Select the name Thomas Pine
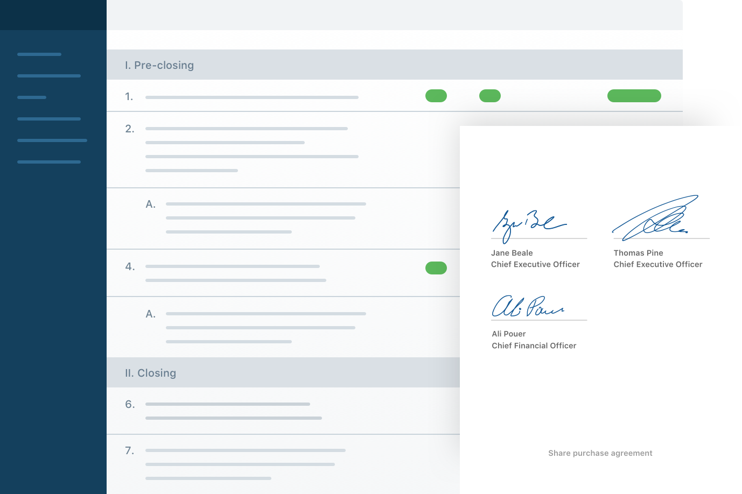Screen dimensions: 742x494 pyautogui.click(x=639, y=253)
